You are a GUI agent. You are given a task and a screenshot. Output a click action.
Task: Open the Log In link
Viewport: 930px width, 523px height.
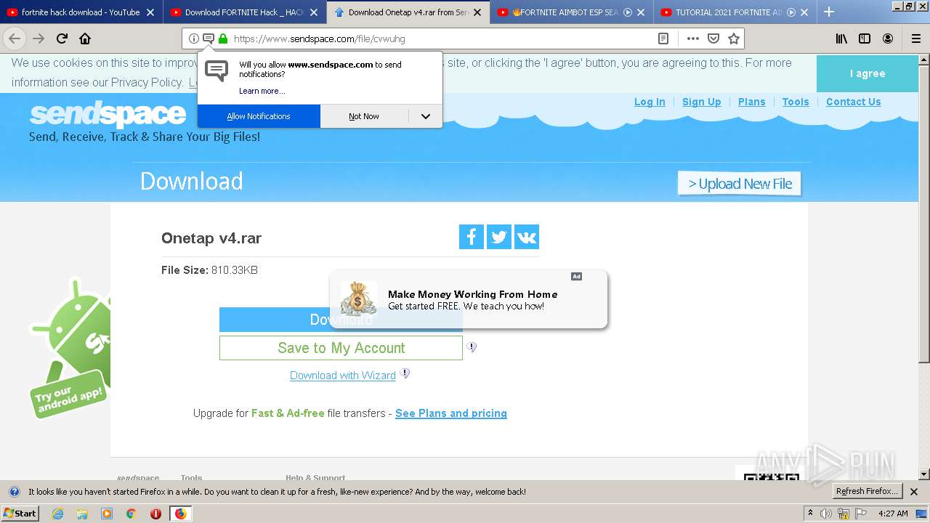[x=650, y=102]
